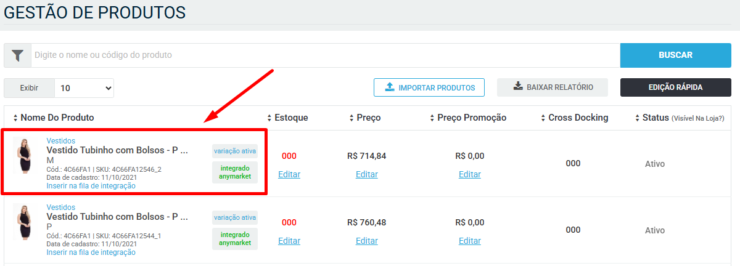Viewport: 740px width, 266px height.
Task: Click the upload icon in Importar Produtos
Action: [390, 87]
